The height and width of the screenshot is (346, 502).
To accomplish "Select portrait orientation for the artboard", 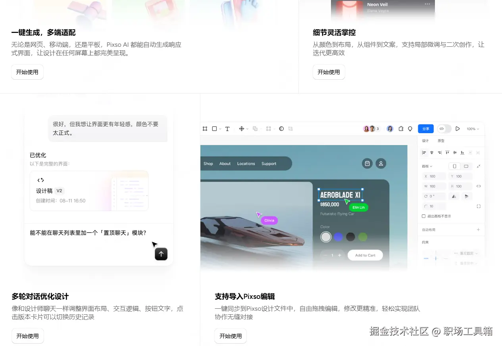I will click(x=454, y=166).
